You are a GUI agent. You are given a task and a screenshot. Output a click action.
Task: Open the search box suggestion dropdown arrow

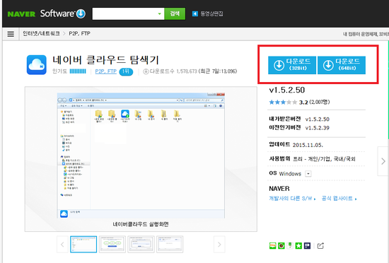[x=160, y=13]
